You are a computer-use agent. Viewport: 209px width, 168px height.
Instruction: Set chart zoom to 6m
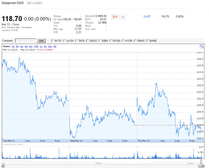pyautogui.click(x=31, y=46)
